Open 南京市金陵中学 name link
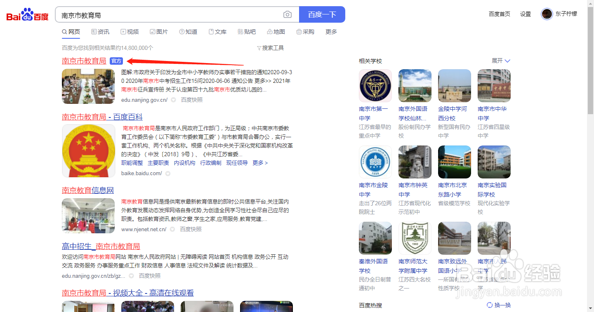594x312 pixels. (373, 190)
